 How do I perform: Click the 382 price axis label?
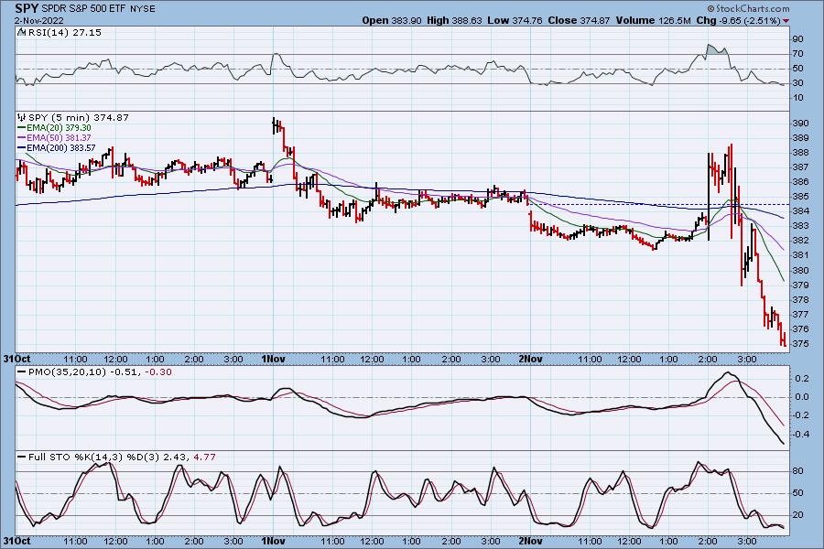click(800, 241)
